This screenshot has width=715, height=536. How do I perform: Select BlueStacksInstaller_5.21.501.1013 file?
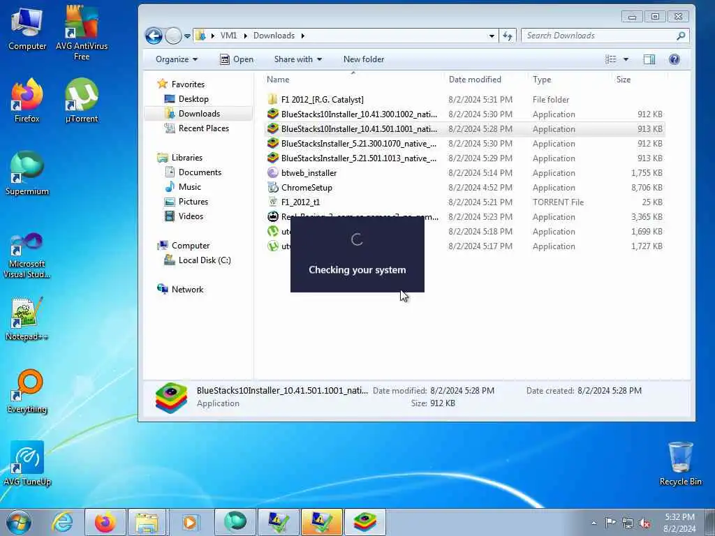tap(464, 158)
